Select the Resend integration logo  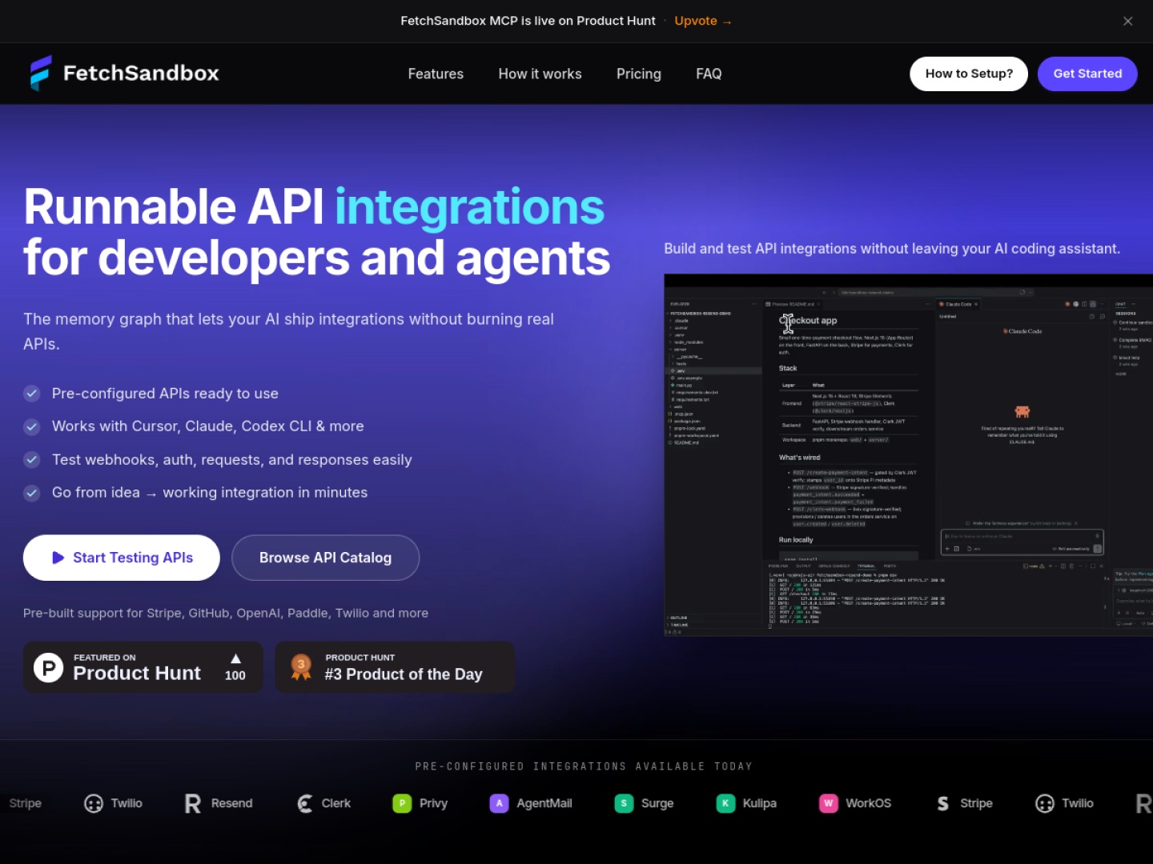click(192, 803)
